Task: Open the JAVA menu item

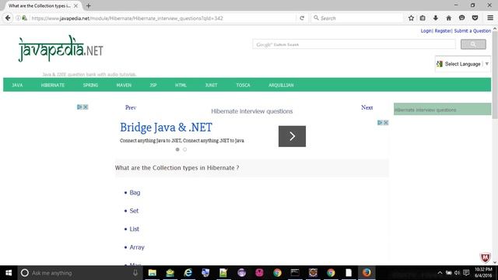Action: tap(17, 85)
